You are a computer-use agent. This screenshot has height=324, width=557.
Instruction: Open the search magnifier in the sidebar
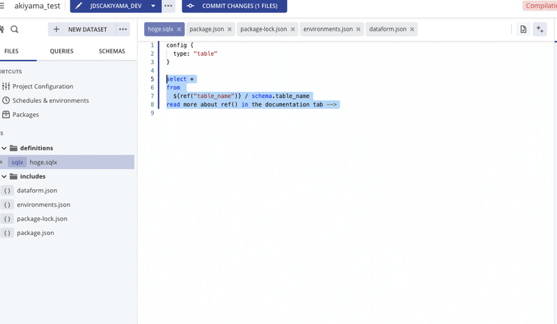[x=15, y=29]
